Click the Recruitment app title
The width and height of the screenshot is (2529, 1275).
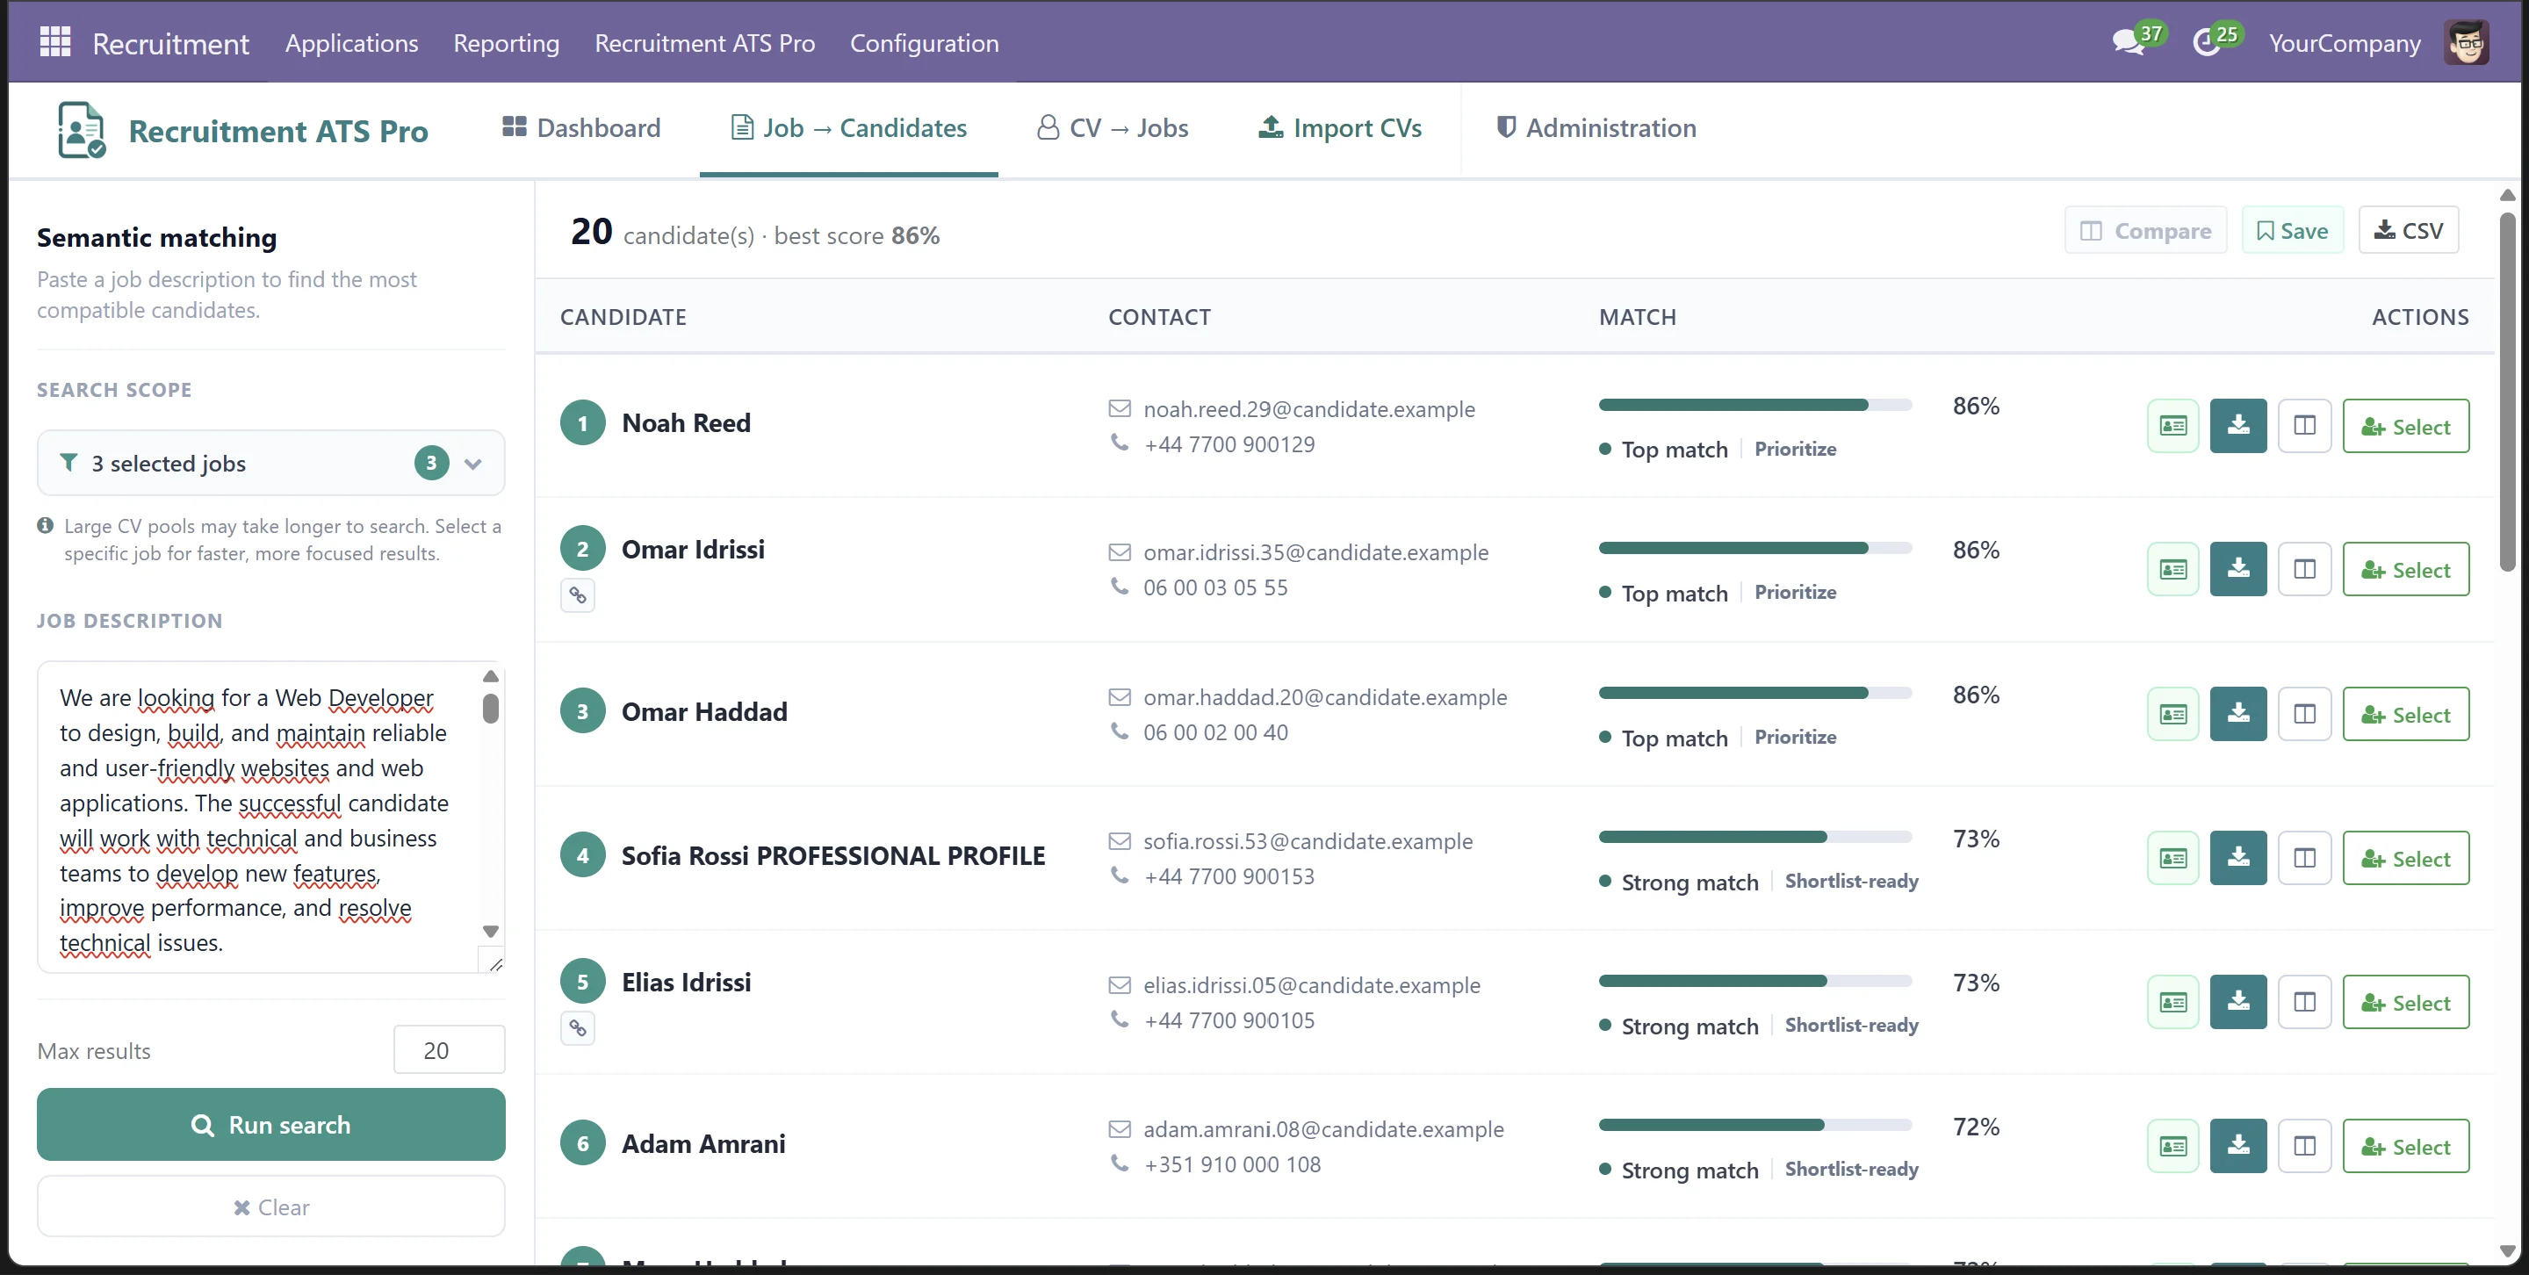(x=171, y=43)
